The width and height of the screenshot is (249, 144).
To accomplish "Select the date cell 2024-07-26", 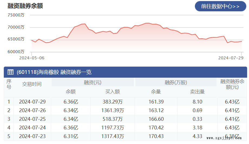I will coord(32,111).
